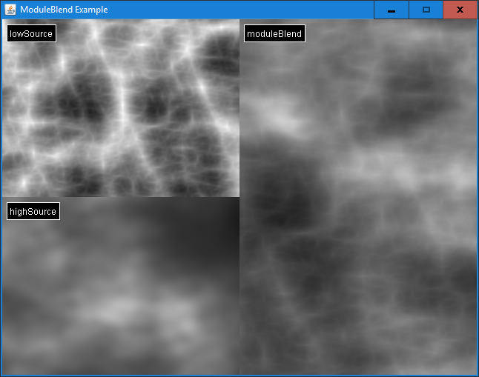Maximize the ModuleBlend Example window
Viewport: 479px width, 377px height.
426,10
